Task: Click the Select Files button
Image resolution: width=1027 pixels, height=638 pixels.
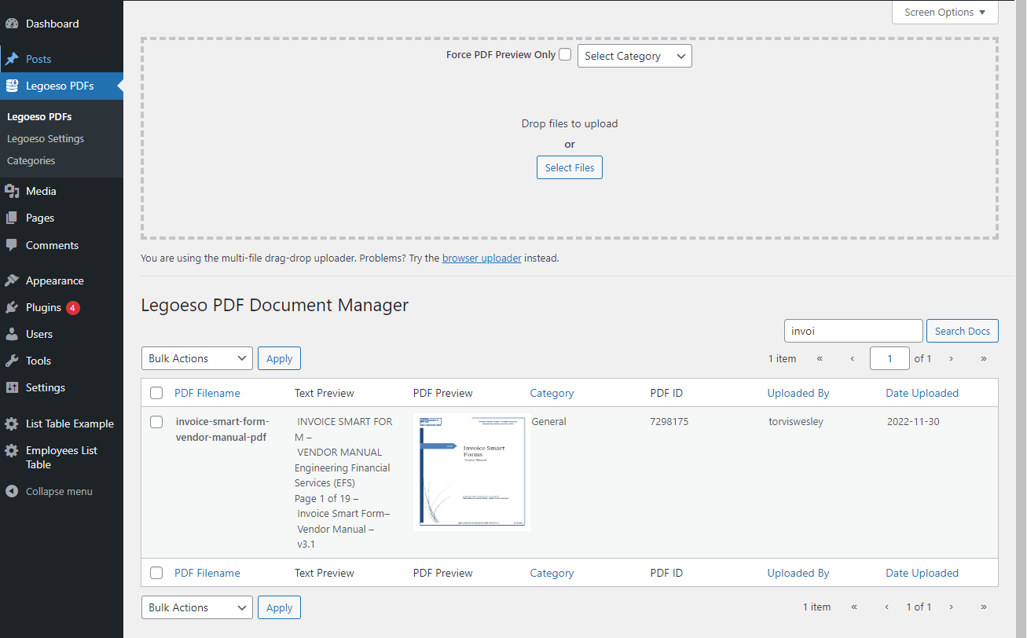Action: coord(570,167)
